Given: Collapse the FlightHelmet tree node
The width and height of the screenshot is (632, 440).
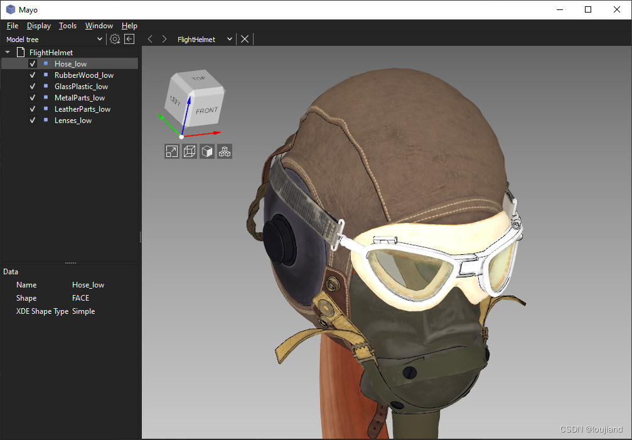Looking at the screenshot, I should pyautogui.click(x=8, y=52).
